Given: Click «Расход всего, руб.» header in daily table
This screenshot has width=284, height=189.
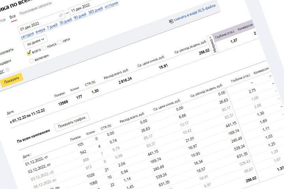Looking at the screenshot, I should click(x=132, y=118).
